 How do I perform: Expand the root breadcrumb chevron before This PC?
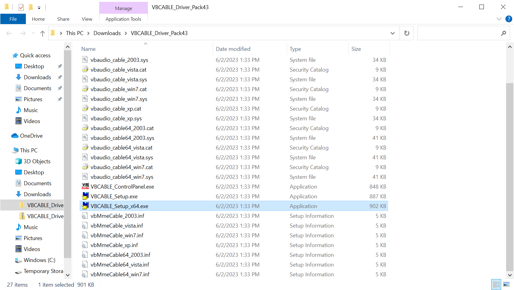click(x=61, y=33)
